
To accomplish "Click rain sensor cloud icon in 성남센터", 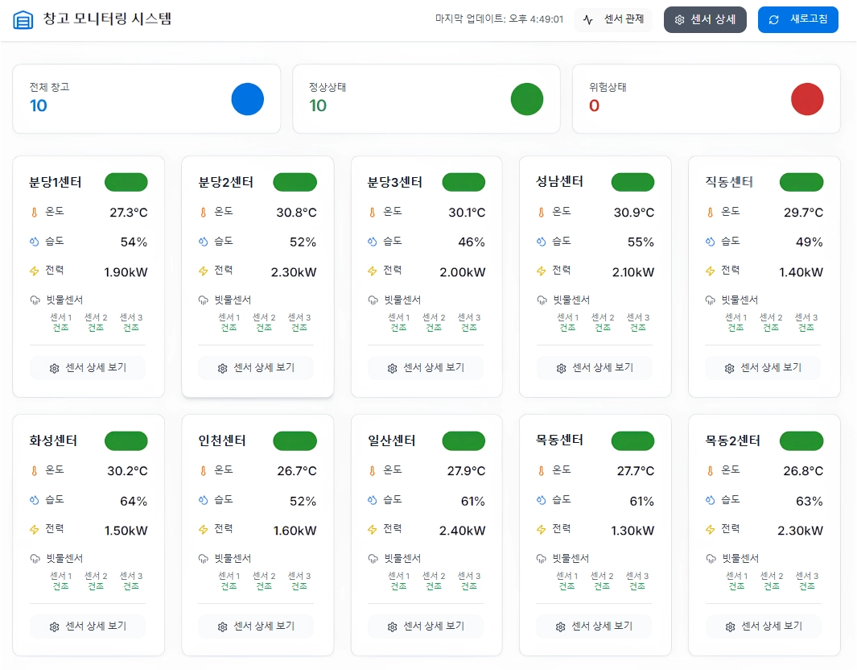I will pos(542,300).
